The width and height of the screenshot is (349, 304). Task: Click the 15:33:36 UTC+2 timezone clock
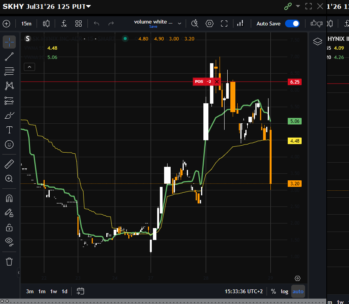pos(244,292)
